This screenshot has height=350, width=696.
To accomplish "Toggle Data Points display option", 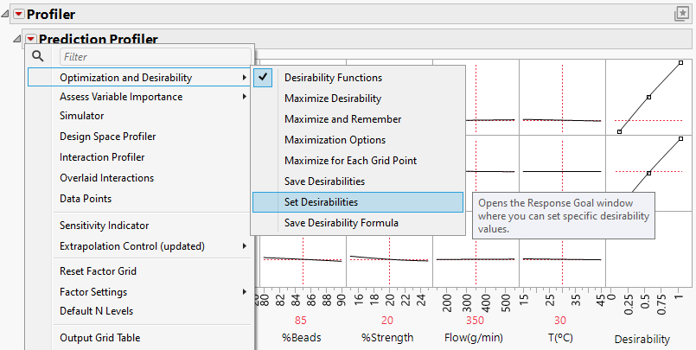I will click(x=85, y=199).
